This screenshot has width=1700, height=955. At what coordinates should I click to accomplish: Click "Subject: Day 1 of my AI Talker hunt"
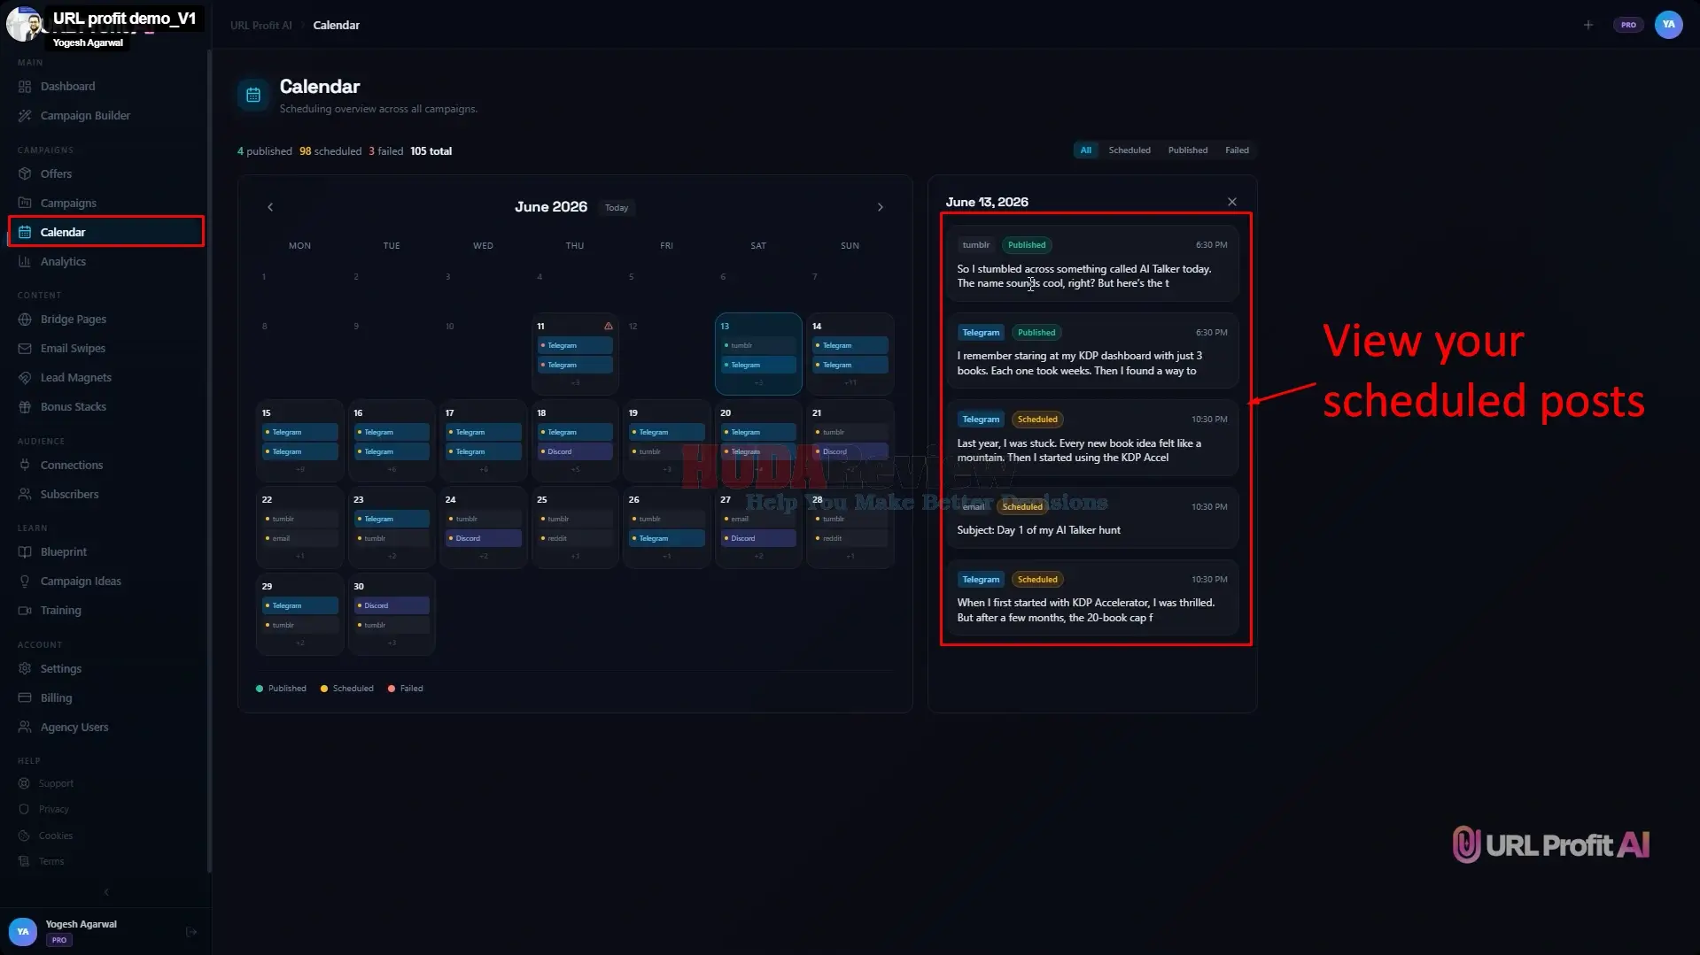(x=1038, y=530)
